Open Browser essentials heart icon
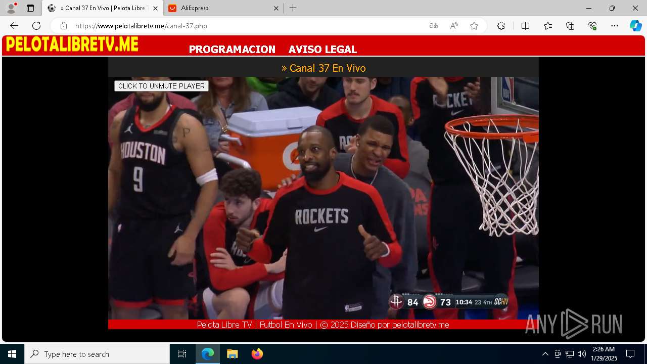Screen dimensions: 647x364 tap(592, 26)
